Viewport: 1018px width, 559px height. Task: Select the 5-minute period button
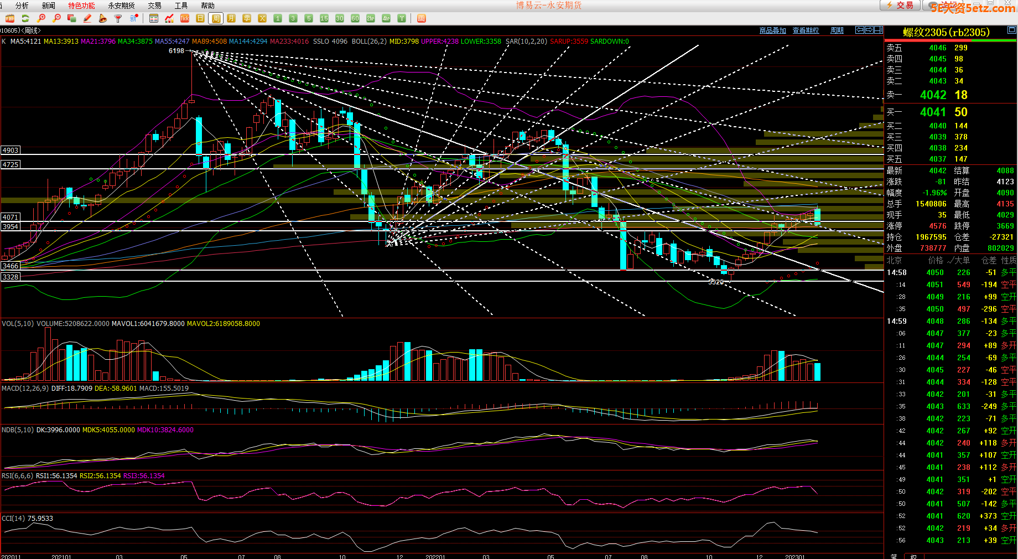pos(309,18)
